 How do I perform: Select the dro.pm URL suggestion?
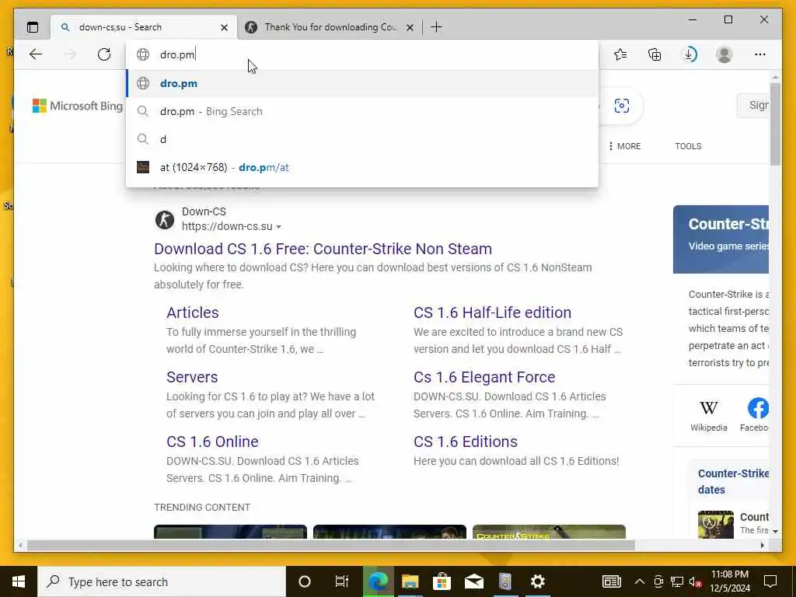362,83
